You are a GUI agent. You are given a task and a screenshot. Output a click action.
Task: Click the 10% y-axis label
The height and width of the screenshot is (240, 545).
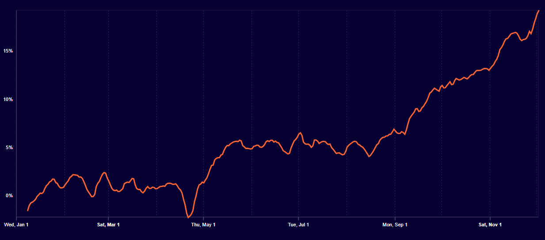click(8, 100)
